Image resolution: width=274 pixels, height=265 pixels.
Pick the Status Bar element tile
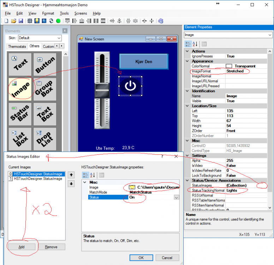[20, 114]
